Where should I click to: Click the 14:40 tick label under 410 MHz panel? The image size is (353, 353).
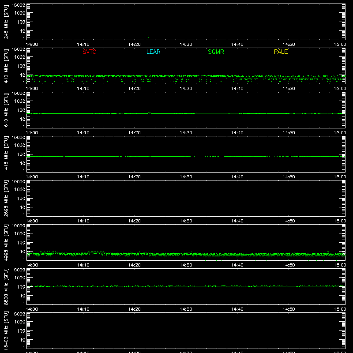pos(237,89)
